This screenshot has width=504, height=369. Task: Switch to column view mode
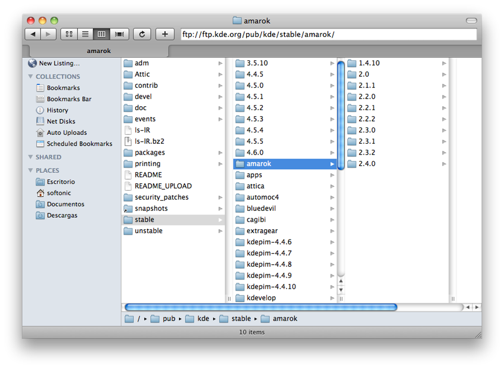[102, 34]
